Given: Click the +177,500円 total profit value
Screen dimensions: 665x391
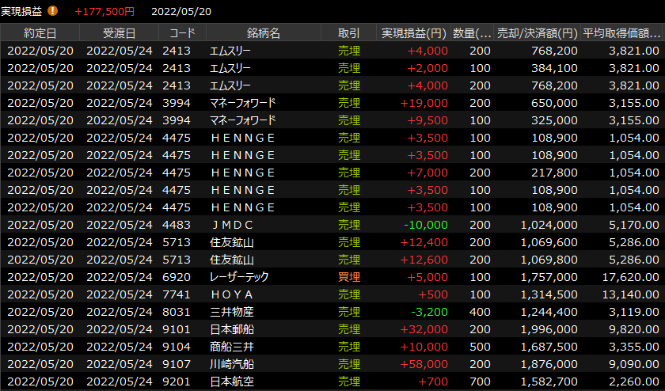Looking at the screenshot, I should [x=104, y=11].
